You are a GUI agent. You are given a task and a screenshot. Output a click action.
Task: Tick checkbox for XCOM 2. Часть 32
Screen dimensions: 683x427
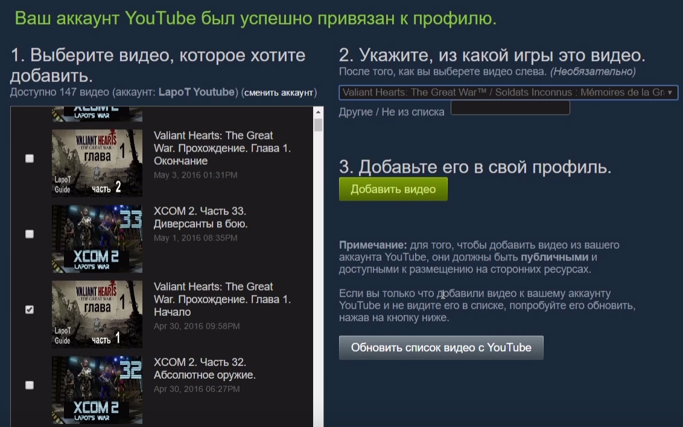[x=29, y=385]
